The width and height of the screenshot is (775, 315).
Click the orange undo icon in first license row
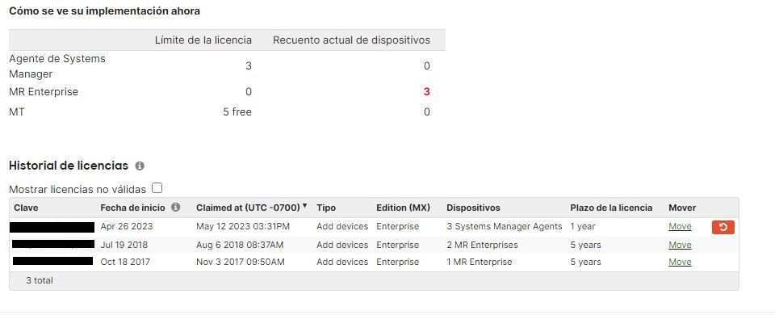pos(723,227)
